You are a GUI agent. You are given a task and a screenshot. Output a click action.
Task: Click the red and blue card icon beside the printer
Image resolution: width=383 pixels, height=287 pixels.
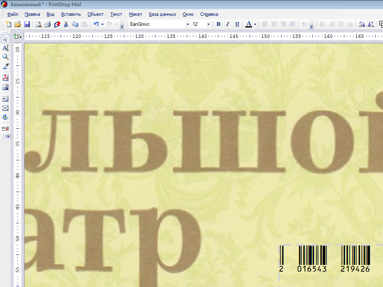tap(57, 24)
